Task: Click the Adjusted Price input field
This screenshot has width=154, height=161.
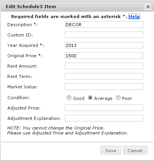Action: click(x=104, y=108)
